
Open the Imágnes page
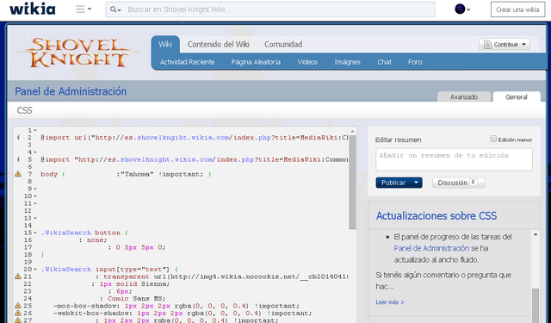coord(347,62)
